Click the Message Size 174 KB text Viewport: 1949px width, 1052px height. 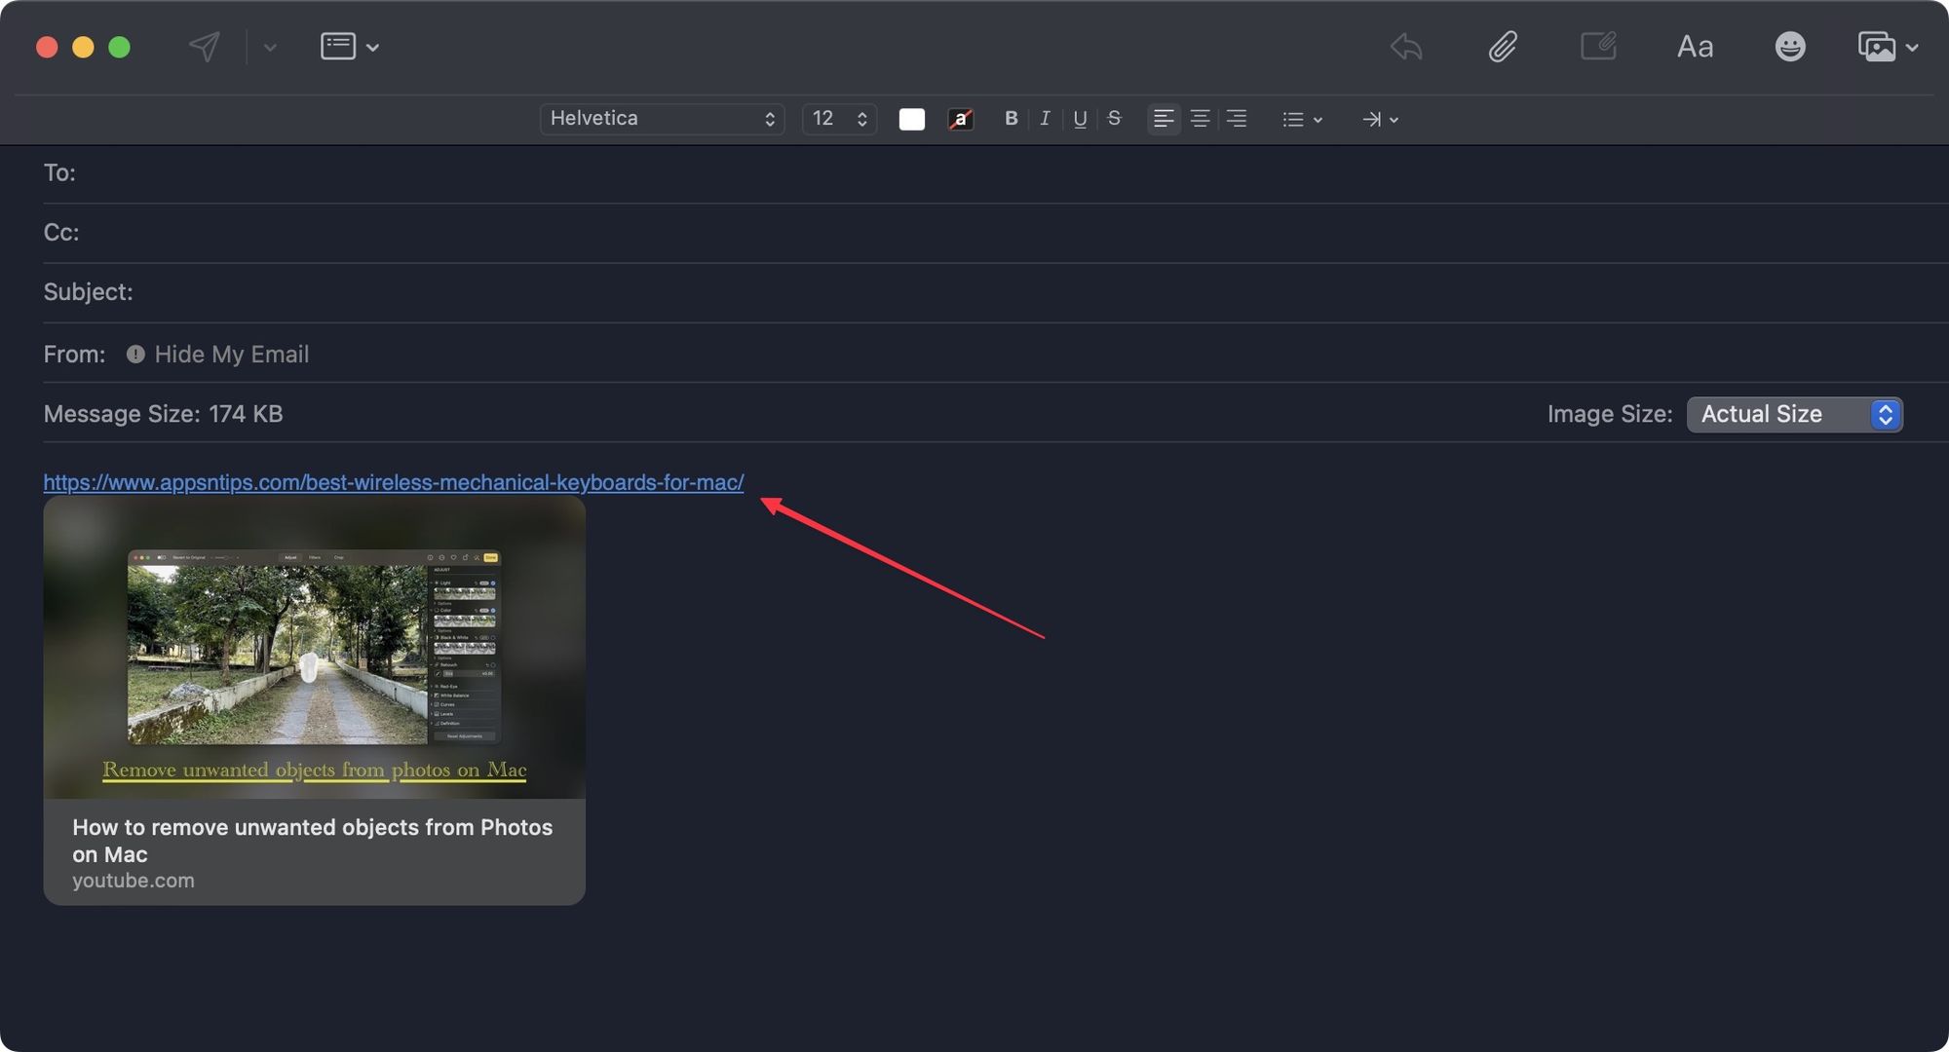[163, 414]
